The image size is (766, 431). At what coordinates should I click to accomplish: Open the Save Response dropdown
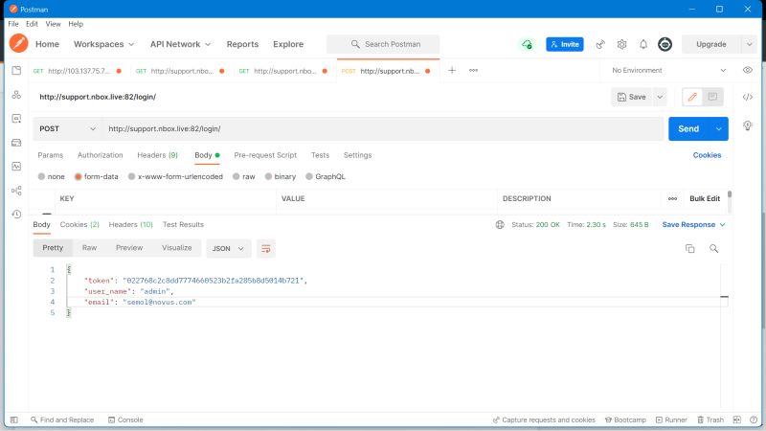(x=693, y=225)
